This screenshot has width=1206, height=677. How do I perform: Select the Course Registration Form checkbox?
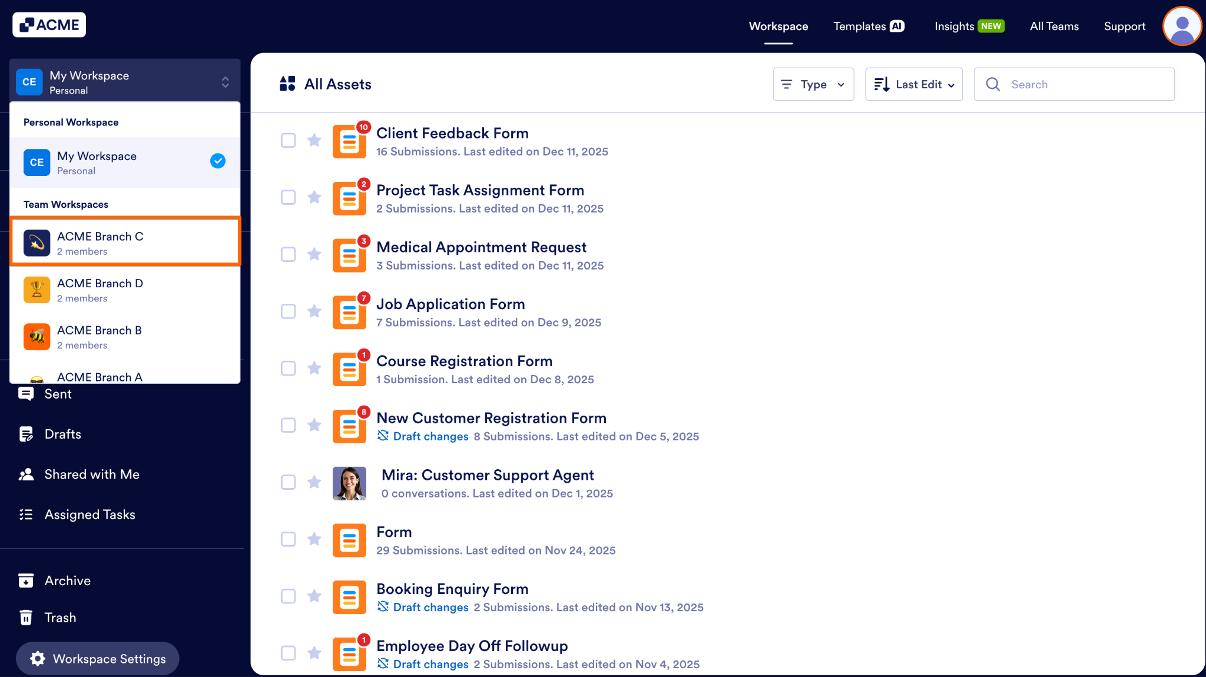[288, 368]
